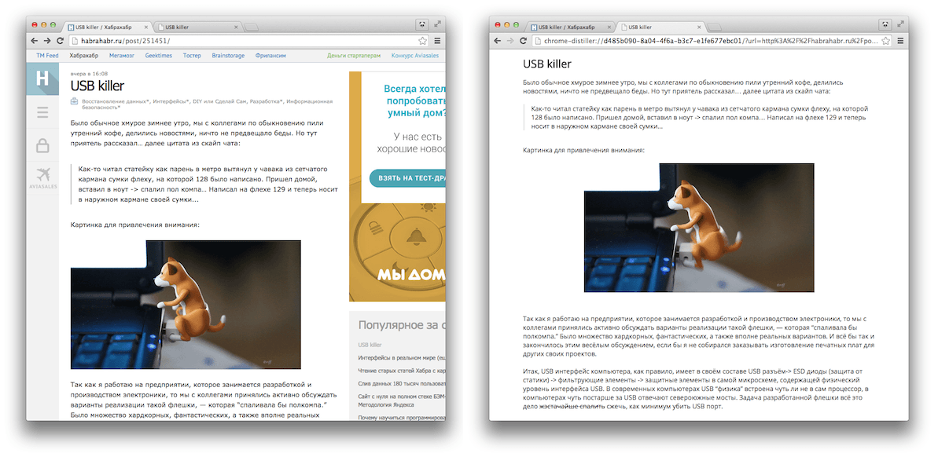Close the 'USB killer / Хабрахабр' tab in left window
Screen dimensions: 938x457
[x=146, y=27]
